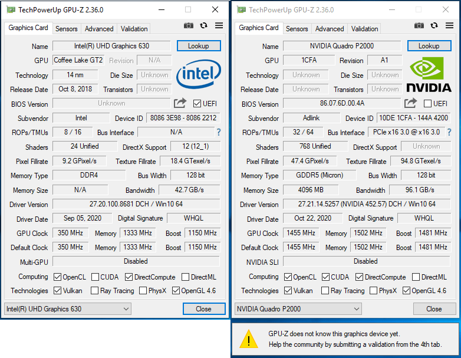Image resolution: width=461 pixels, height=358 pixels.
Task: Toggle DirectCompute checkbox in NVIDIA window
Action: click(359, 277)
